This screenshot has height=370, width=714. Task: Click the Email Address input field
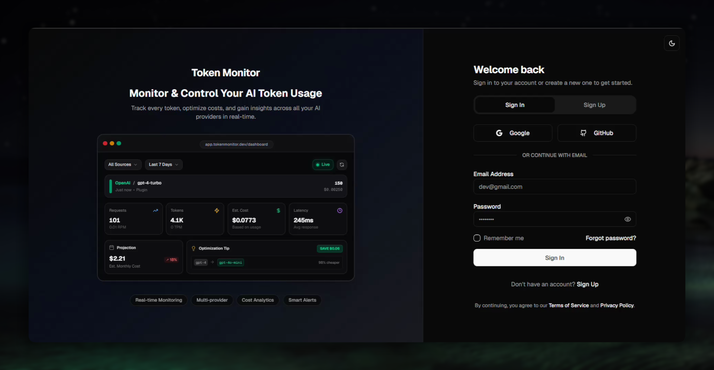(x=554, y=187)
